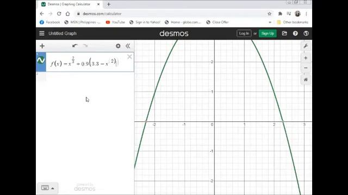Expand the keypad arrow toggle

tap(53, 188)
